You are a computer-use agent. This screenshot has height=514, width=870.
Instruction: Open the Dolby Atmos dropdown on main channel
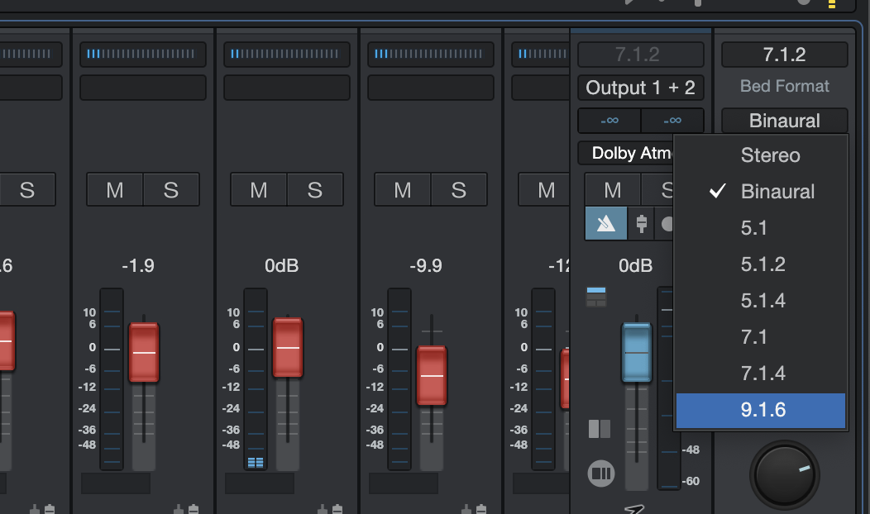pyautogui.click(x=626, y=153)
